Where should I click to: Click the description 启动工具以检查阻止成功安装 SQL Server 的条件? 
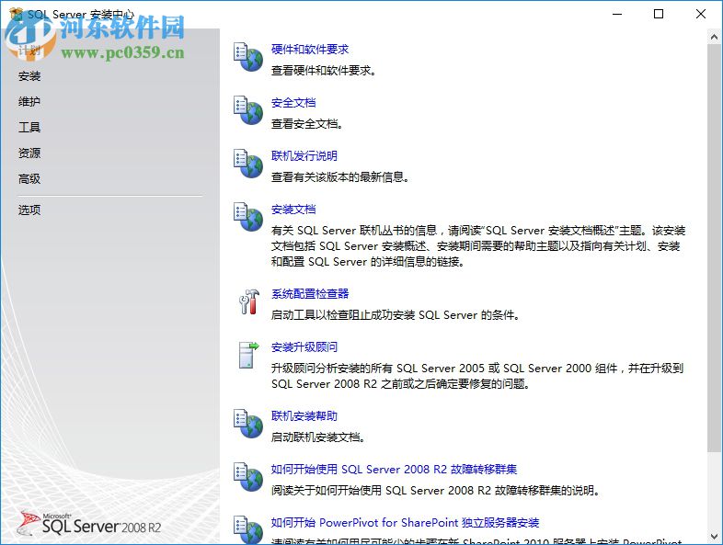tap(396, 315)
